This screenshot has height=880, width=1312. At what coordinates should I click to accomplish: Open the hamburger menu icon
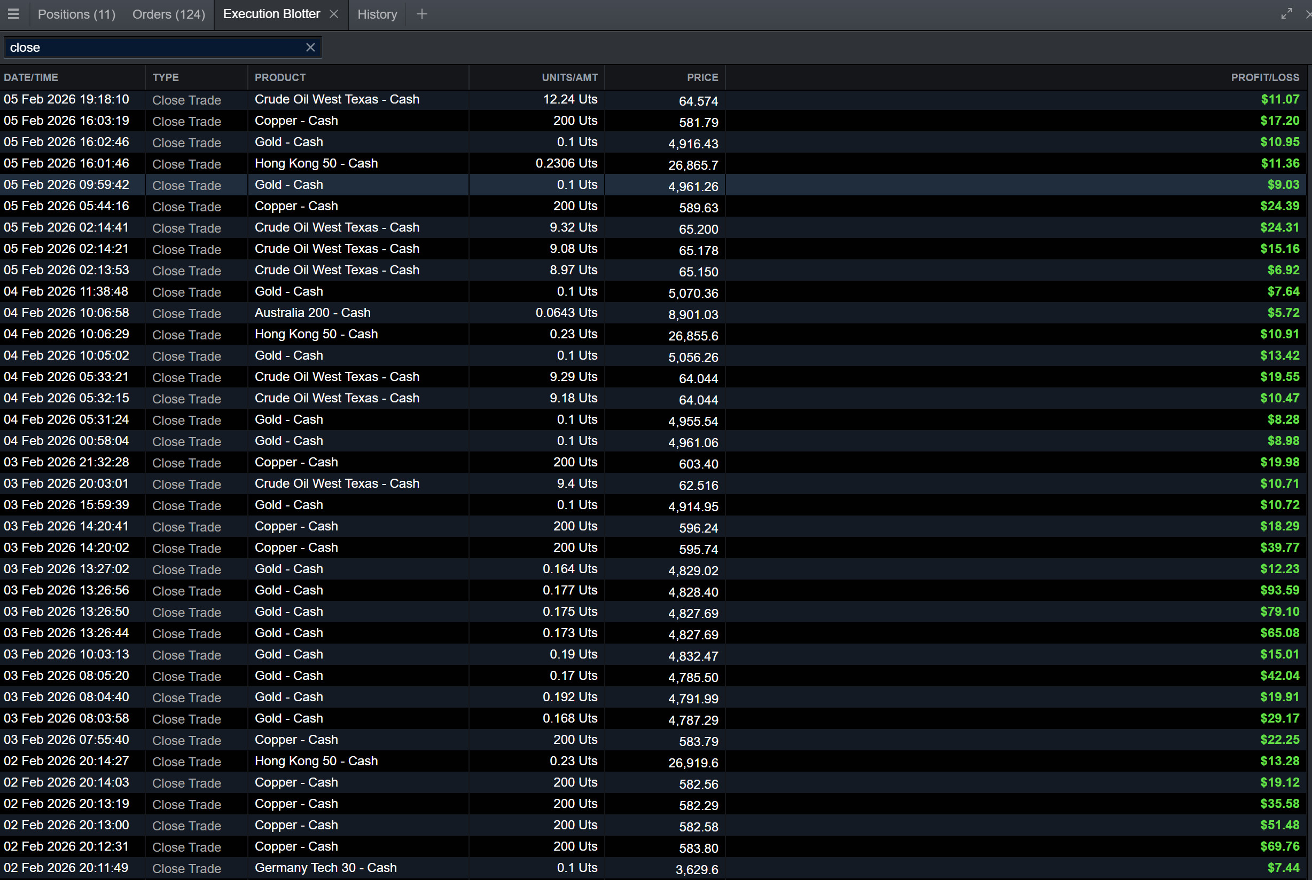13,14
